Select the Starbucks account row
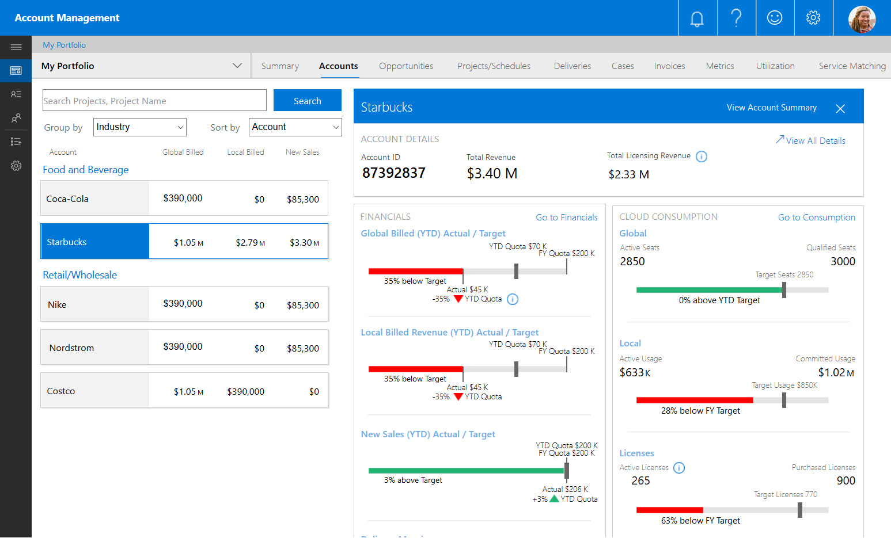Viewport: 891px width, 538px height. click(x=184, y=242)
